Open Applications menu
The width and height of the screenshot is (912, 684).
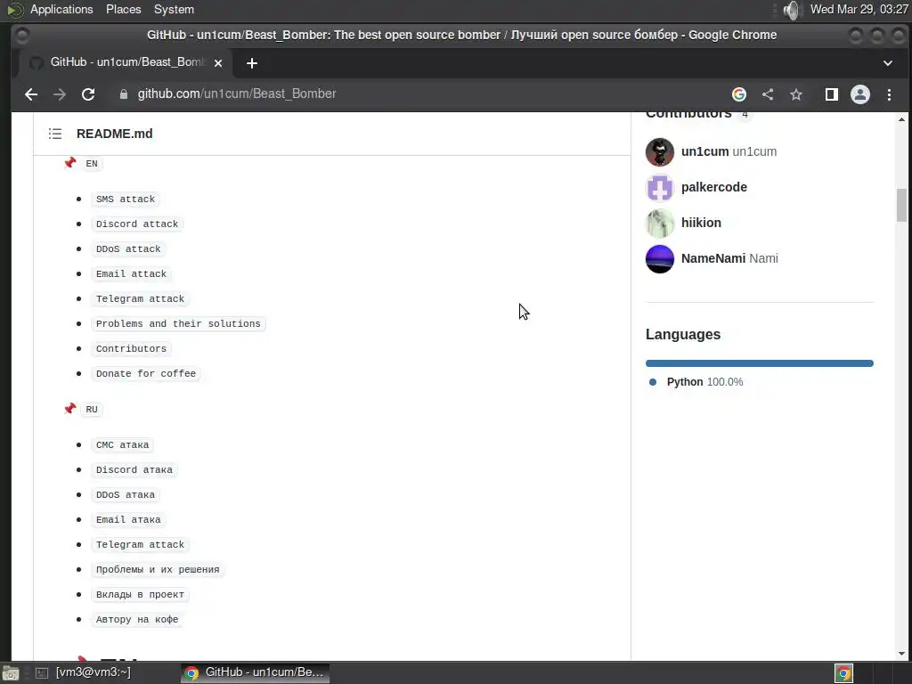pyautogui.click(x=61, y=9)
